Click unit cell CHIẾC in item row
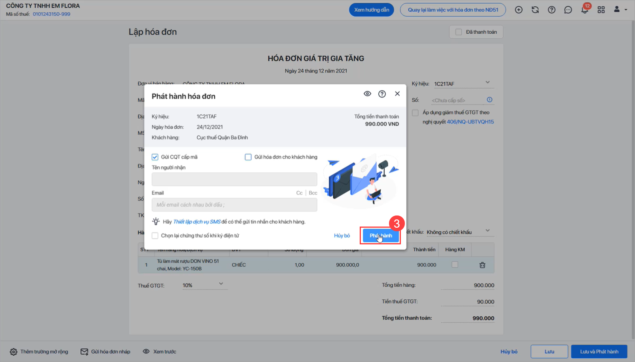The width and height of the screenshot is (635, 362). click(x=239, y=265)
